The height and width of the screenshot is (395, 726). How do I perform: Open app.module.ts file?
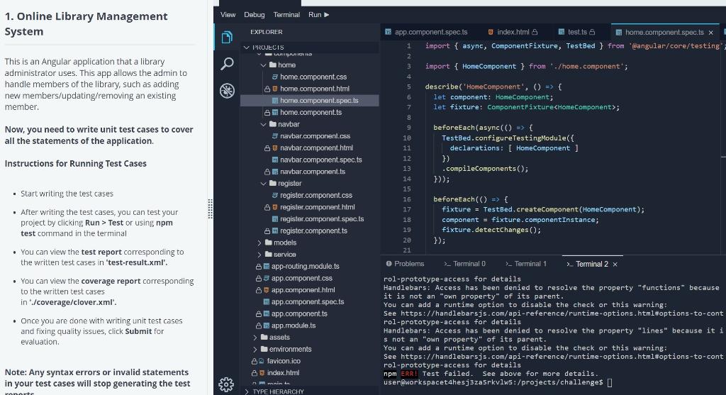[294, 326]
